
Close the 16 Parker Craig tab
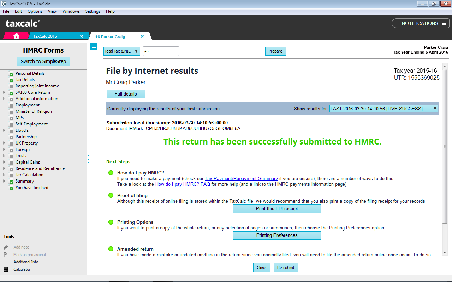pos(142,36)
